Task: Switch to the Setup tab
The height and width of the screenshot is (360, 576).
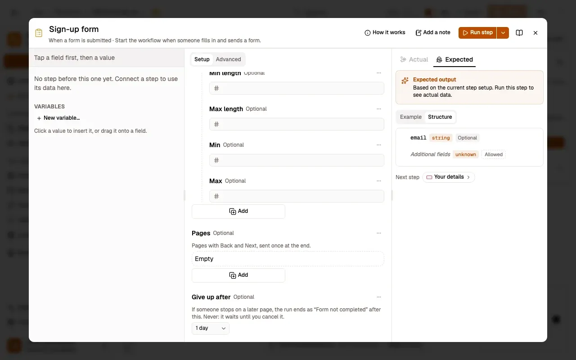Action: click(x=202, y=59)
